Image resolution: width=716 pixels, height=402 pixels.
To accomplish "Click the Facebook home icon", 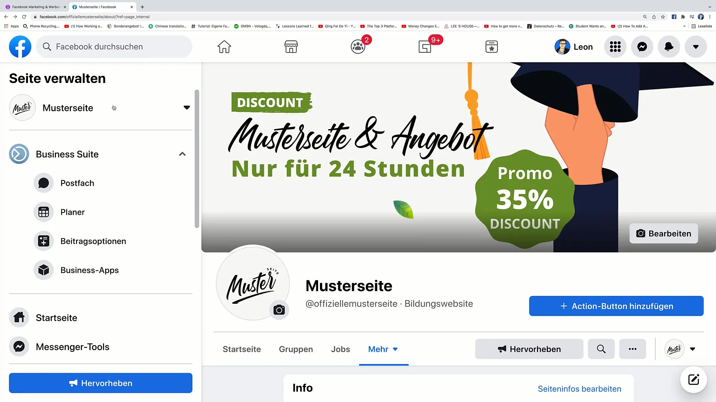I will pyautogui.click(x=224, y=47).
